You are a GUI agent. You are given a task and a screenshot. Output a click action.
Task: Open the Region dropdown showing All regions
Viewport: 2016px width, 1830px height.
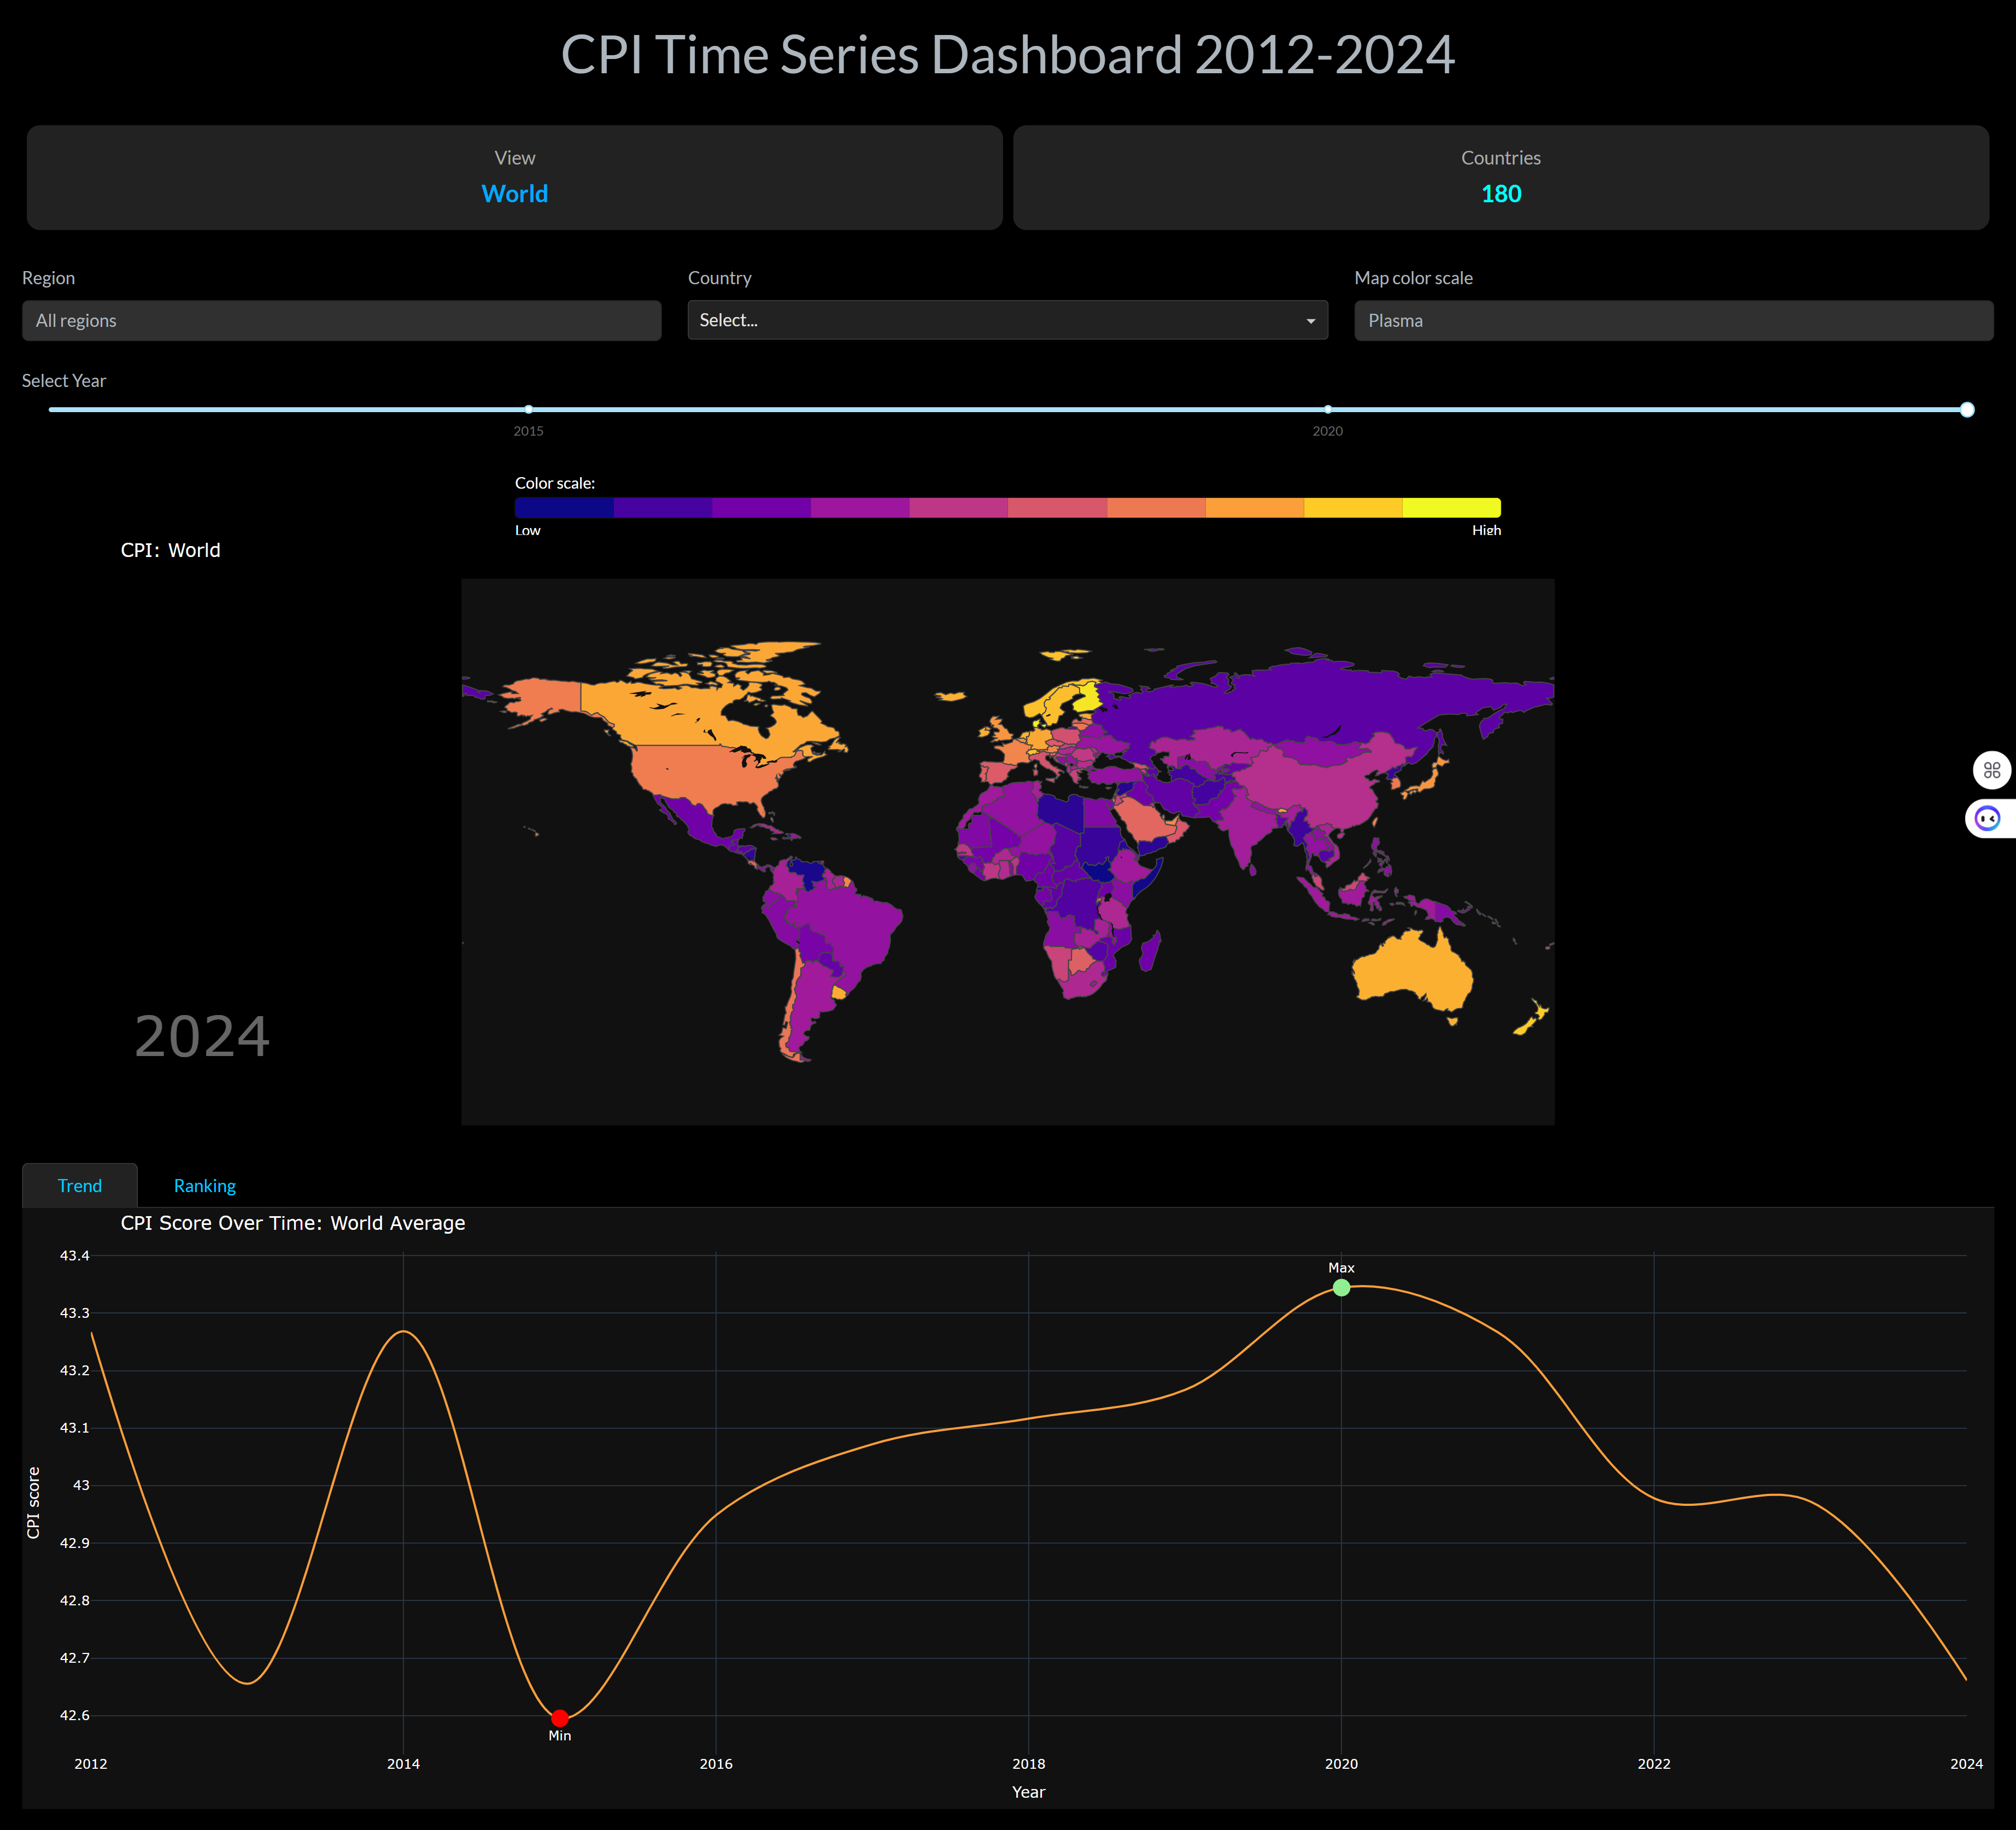pyautogui.click(x=341, y=321)
